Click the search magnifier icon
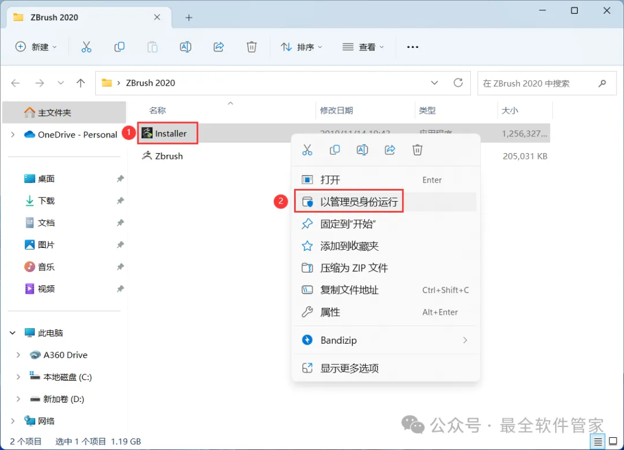The width and height of the screenshot is (624, 450). 602,83
